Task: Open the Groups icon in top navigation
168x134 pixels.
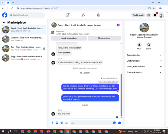Action: [x=98, y=15]
